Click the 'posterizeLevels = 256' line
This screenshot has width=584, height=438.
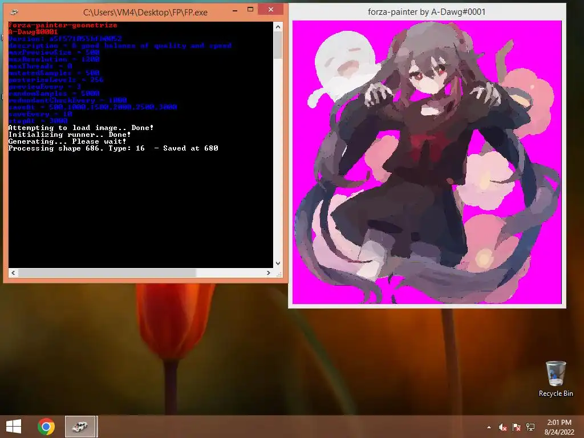56,80
